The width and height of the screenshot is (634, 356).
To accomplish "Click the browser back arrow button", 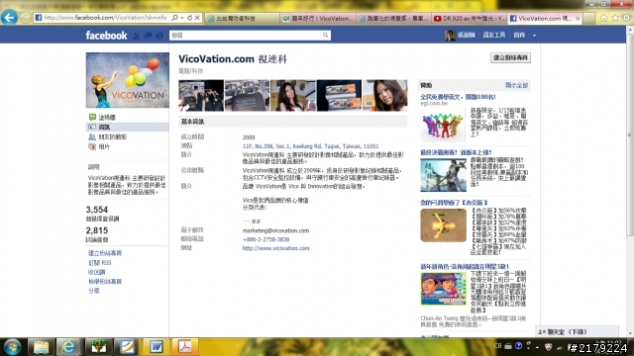I will tap(9, 18).
